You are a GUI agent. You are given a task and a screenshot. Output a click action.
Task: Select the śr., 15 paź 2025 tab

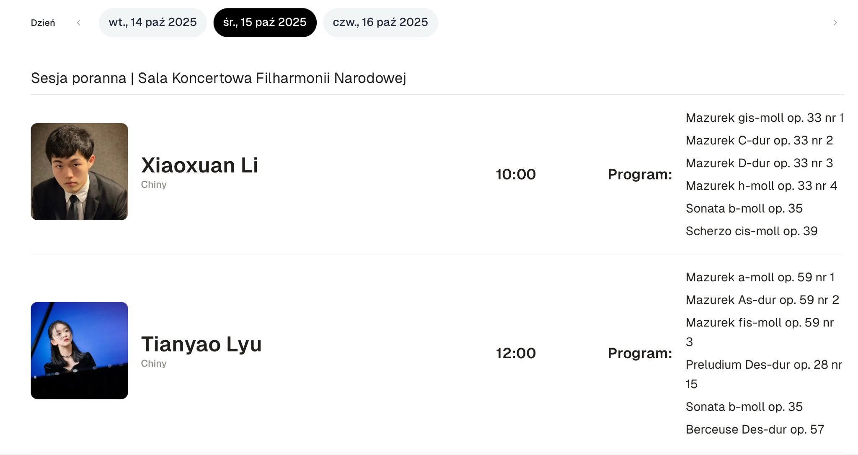265,22
